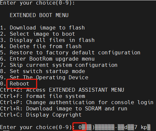Screen dimensions: 156x131
Task: Select option 1 Download image to flash
Action: pos(43,28)
